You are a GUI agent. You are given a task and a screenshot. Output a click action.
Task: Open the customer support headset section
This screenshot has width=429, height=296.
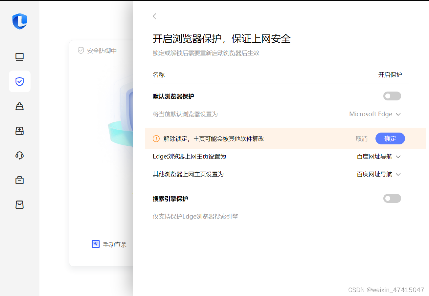click(19, 155)
